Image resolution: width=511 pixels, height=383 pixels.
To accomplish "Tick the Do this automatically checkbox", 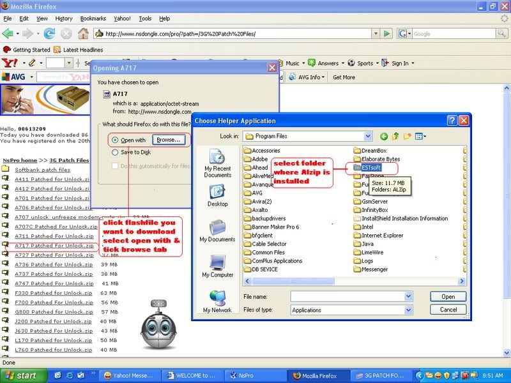I will tap(115, 166).
